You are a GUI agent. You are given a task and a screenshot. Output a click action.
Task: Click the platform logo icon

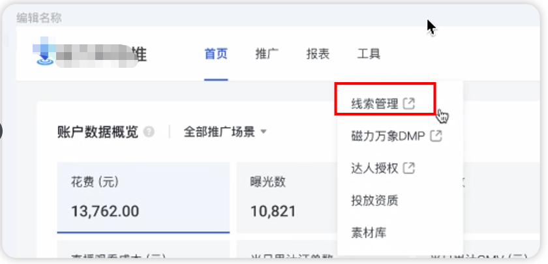pyautogui.click(x=45, y=51)
